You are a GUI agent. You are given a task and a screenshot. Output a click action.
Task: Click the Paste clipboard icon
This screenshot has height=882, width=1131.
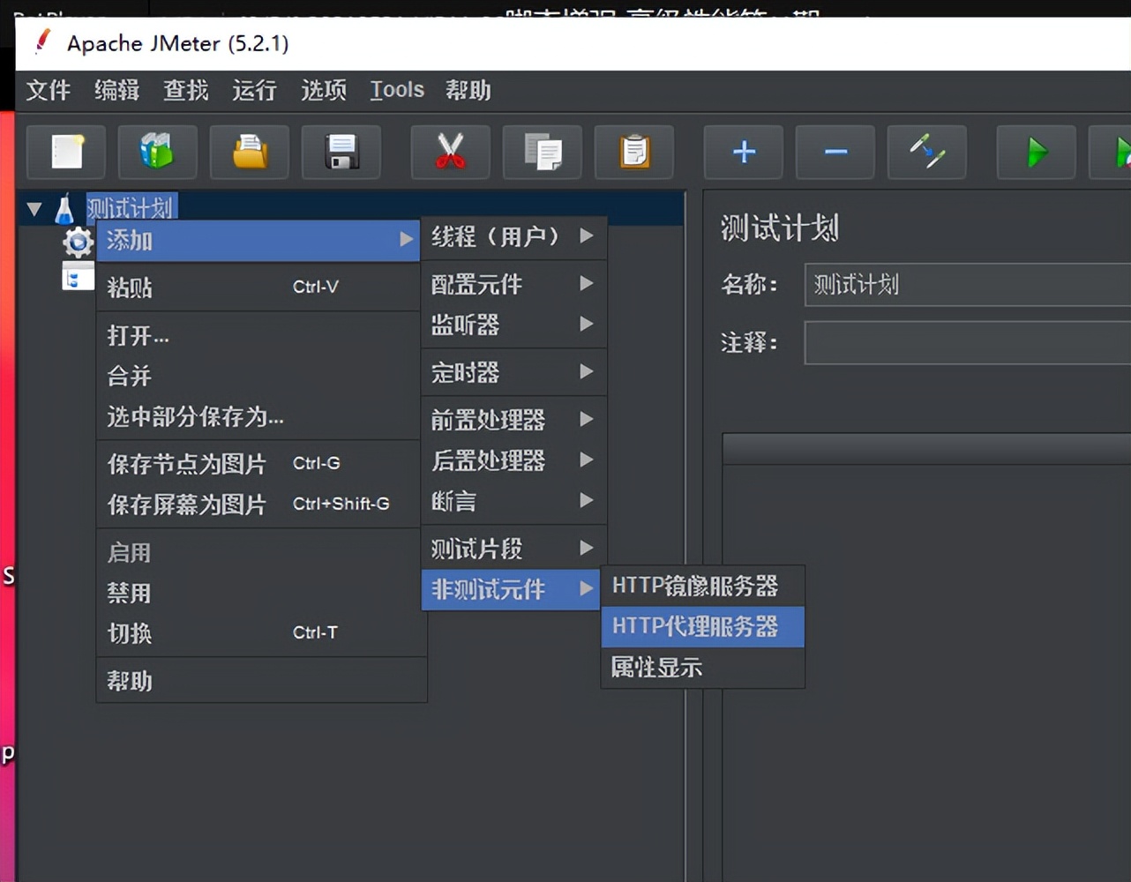(x=634, y=152)
